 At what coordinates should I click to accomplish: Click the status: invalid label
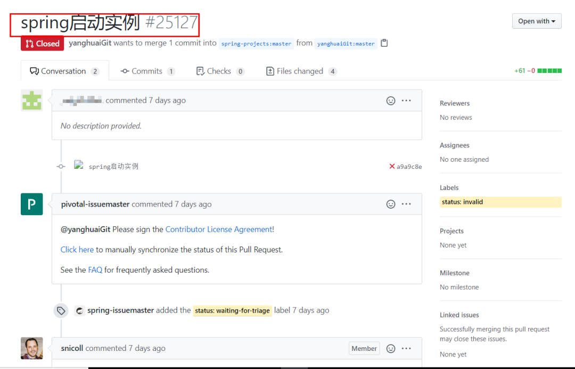point(500,202)
